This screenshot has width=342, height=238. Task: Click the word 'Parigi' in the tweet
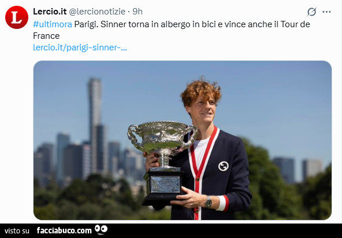[x=86, y=24]
